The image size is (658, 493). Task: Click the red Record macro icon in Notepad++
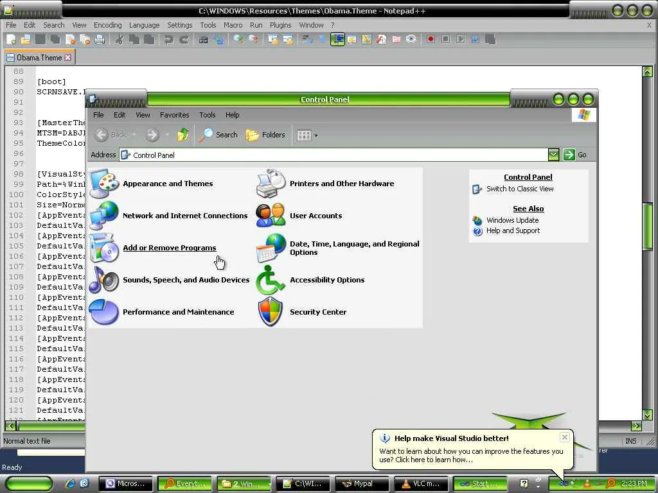tap(431, 39)
